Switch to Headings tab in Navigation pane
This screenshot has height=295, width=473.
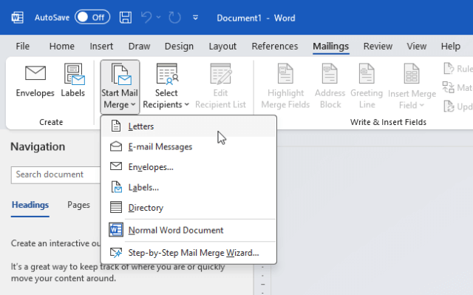point(30,205)
